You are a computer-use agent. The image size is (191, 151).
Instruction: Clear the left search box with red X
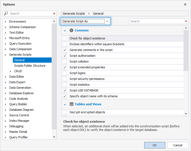coord(54,14)
